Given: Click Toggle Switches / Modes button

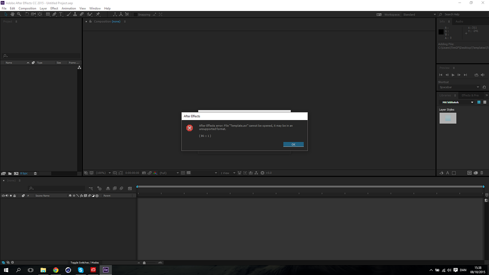Looking at the screenshot, I should coord(85,263).
